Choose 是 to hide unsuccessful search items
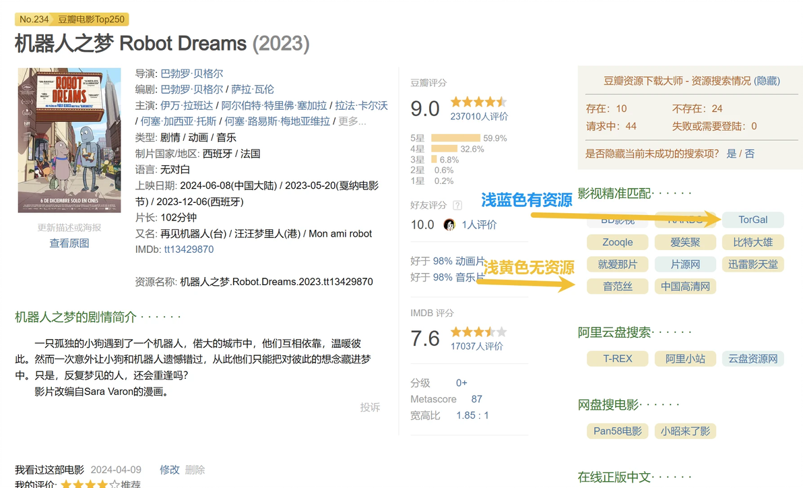The width and height of the screenshot is (803, 488). tap(732, 154)
